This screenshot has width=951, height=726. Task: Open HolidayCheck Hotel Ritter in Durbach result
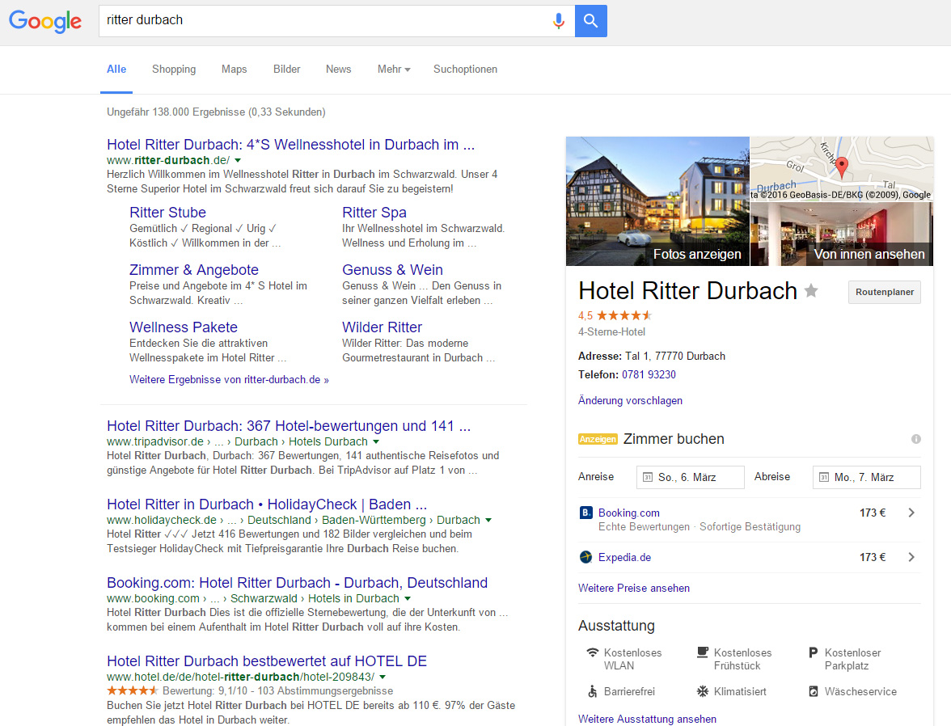[267, 504]
